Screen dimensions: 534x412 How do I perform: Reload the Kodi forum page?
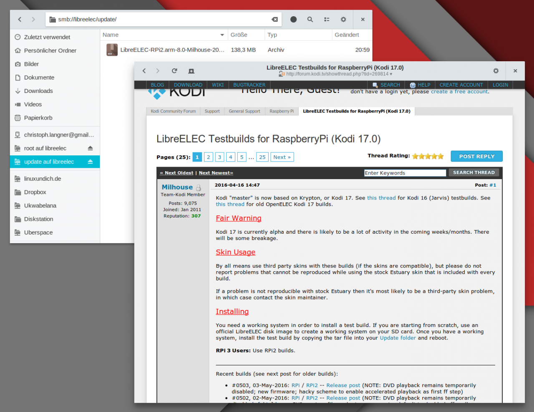174,71
